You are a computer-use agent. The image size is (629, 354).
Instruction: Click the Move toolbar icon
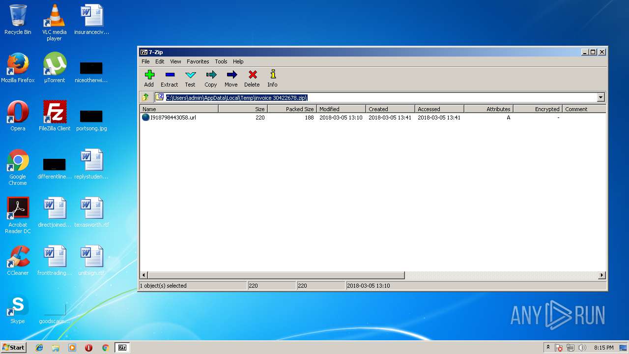(231, 75)
